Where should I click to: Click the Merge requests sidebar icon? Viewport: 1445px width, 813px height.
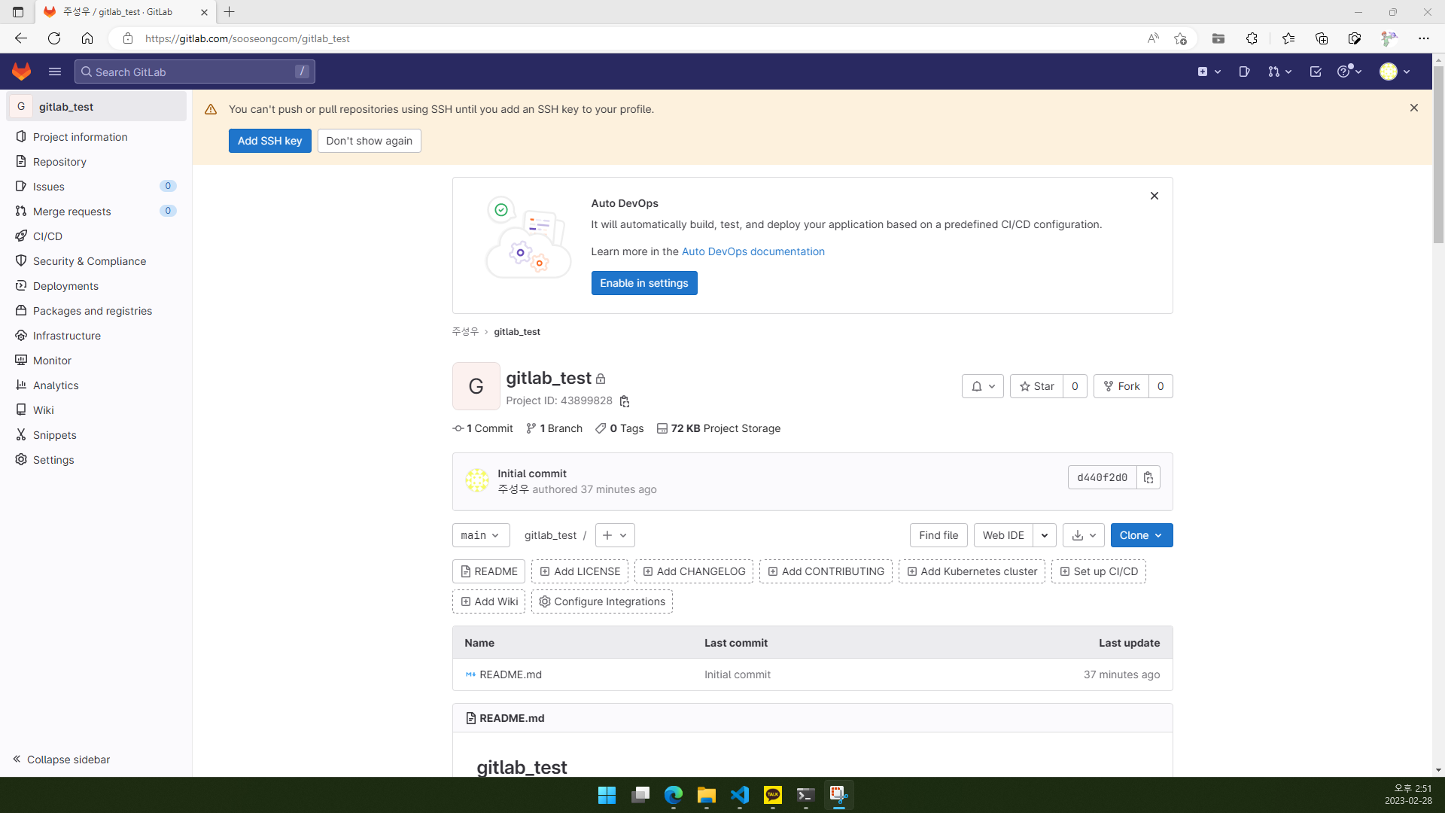tap(21, 211)
